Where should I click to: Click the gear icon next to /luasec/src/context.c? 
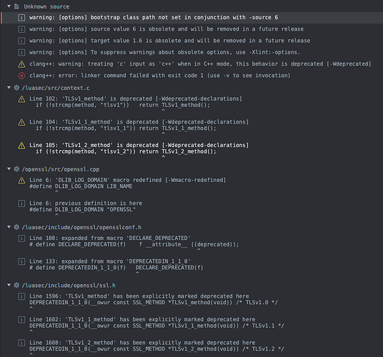pyautogui.click(x=16, y=88)
